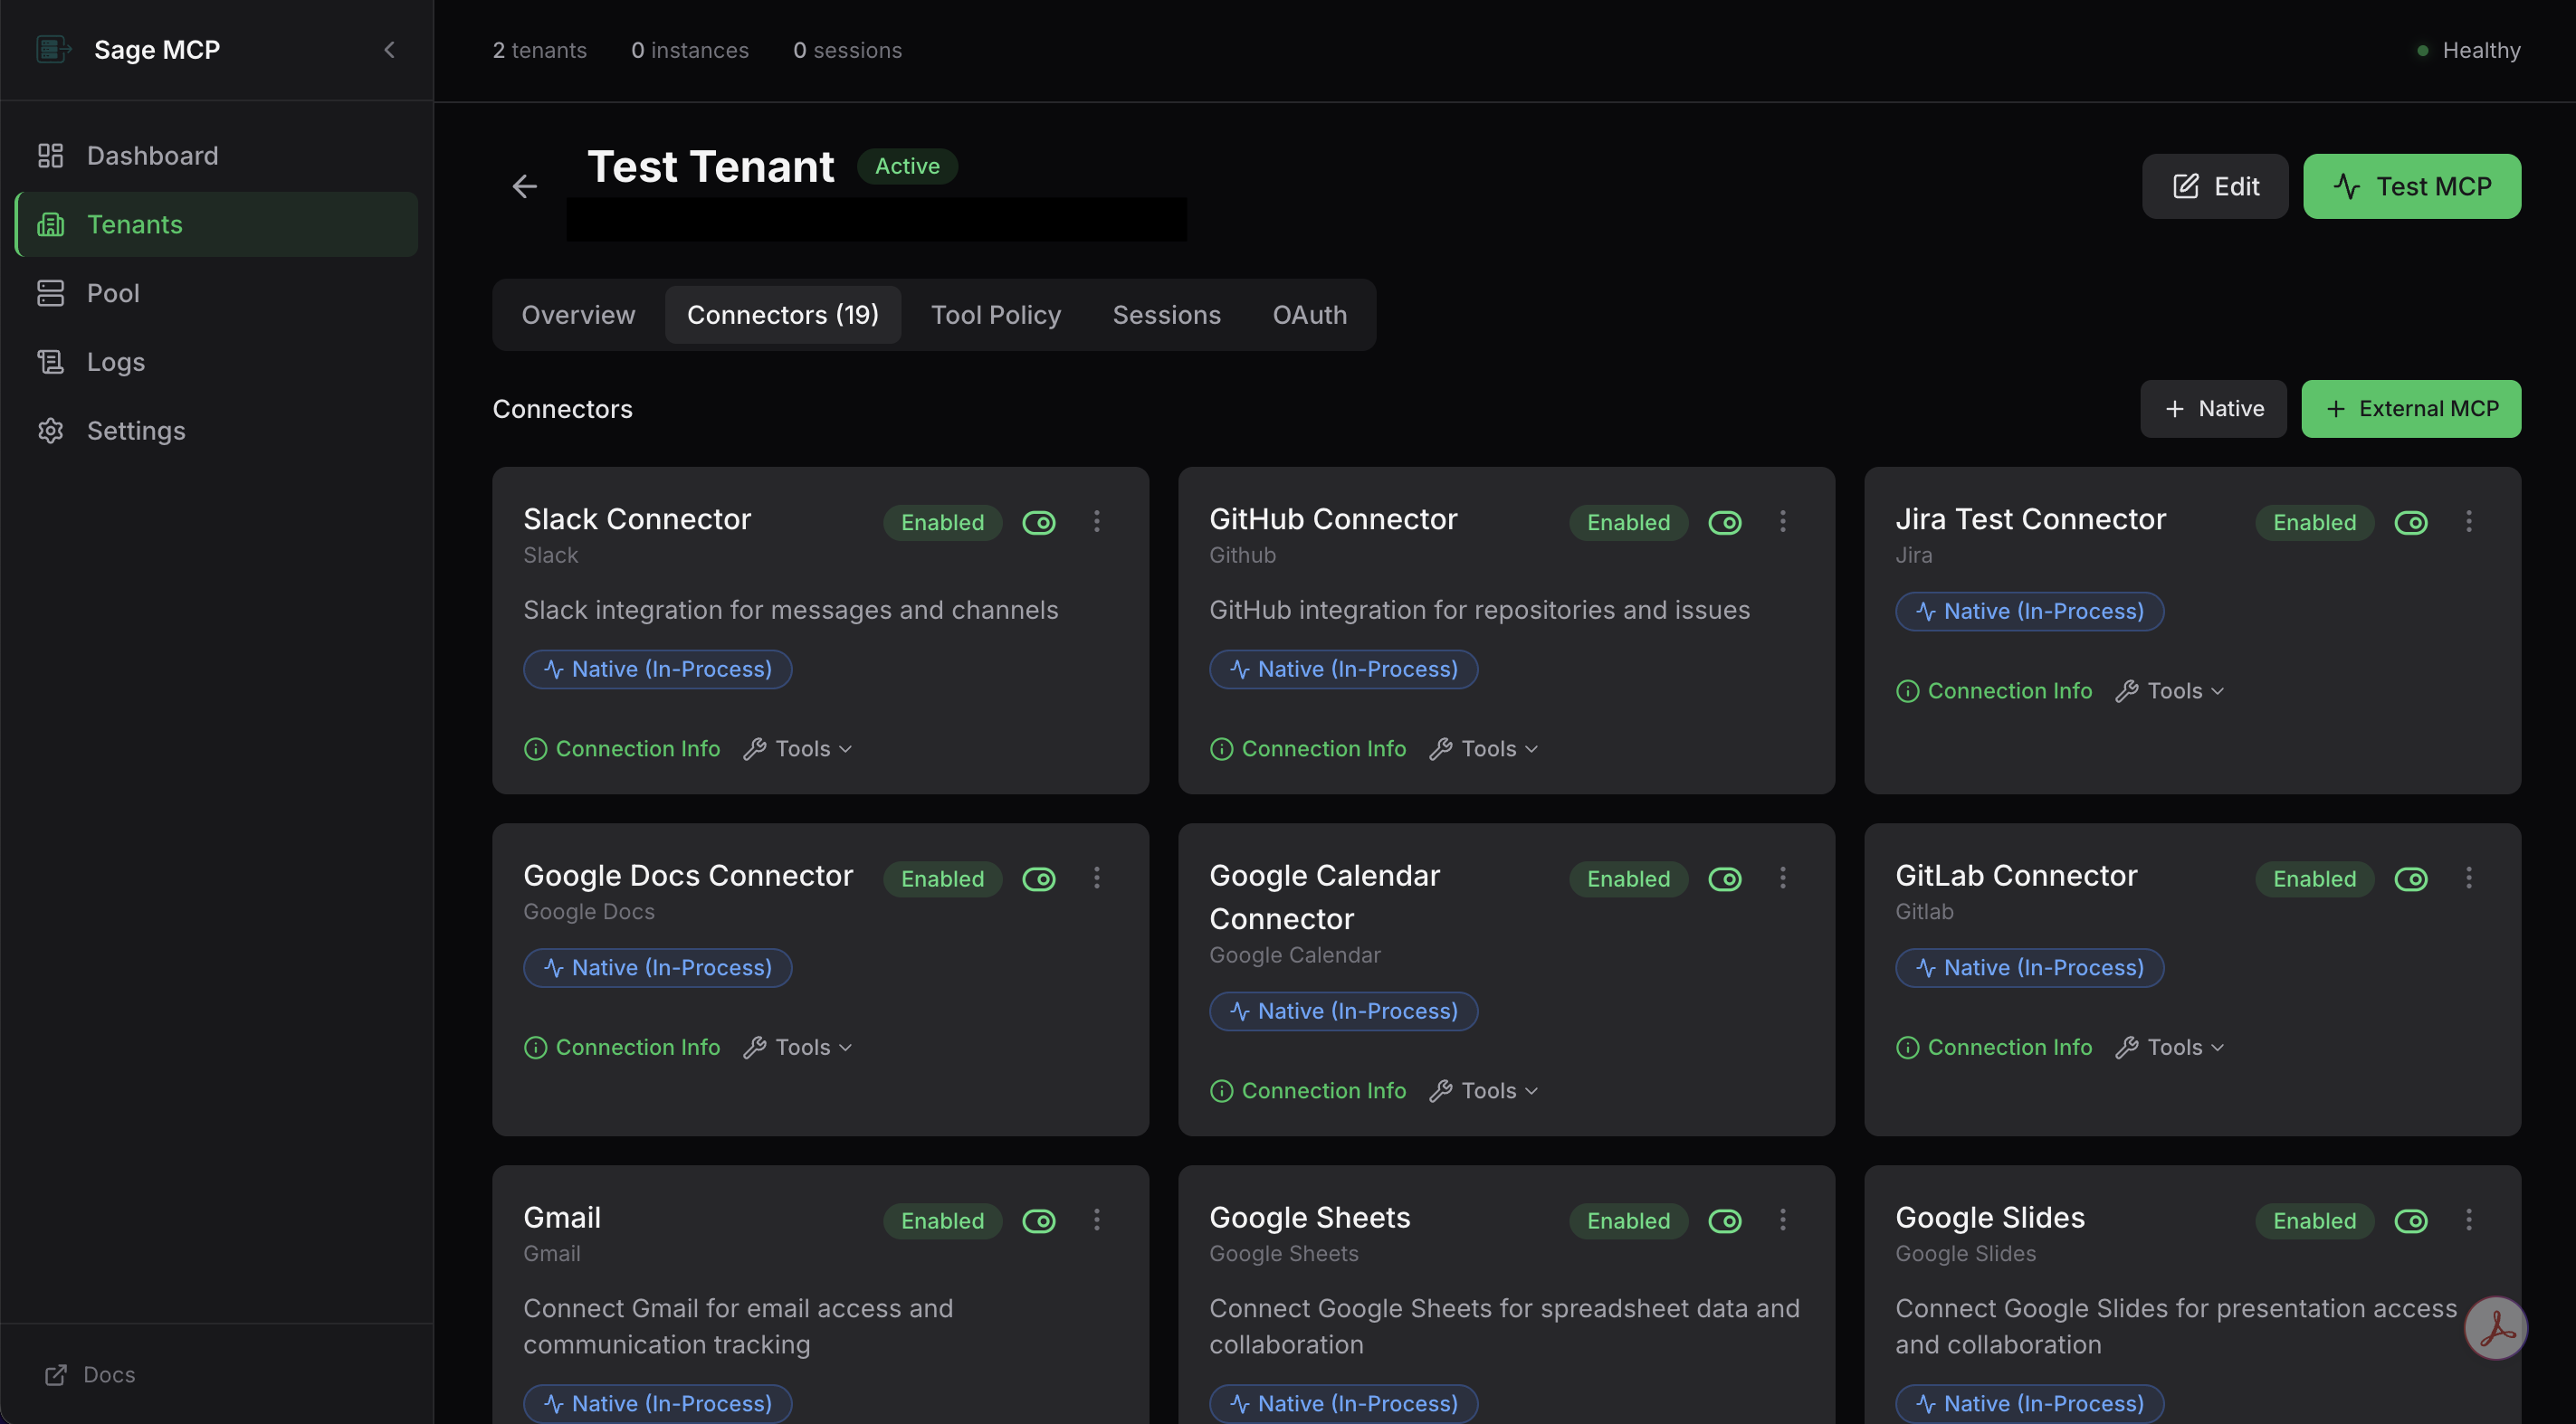This screenshot has height=1424, width=2576.
Task: Expand Tools for the Google Calendar Connector
Action: coord(1484,1091)
